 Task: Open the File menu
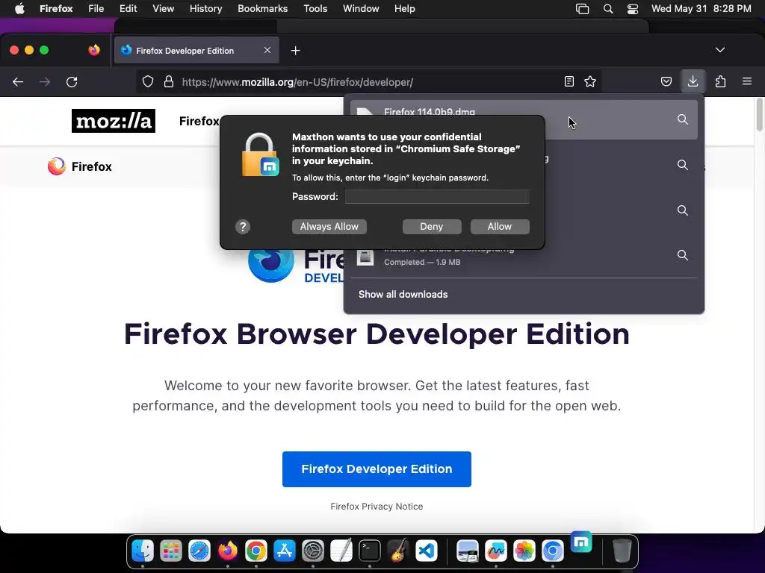tap(96, 9)
